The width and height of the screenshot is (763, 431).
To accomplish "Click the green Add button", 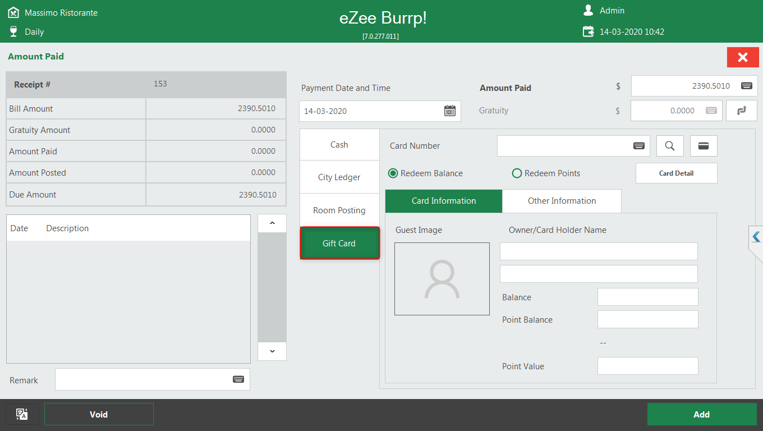I will point(701,414).
